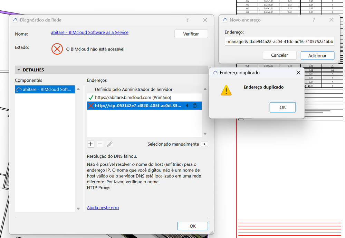Click Componentes list scroll down arrow
The width and height of the screenshot is (345, 238).
[78, 209]
